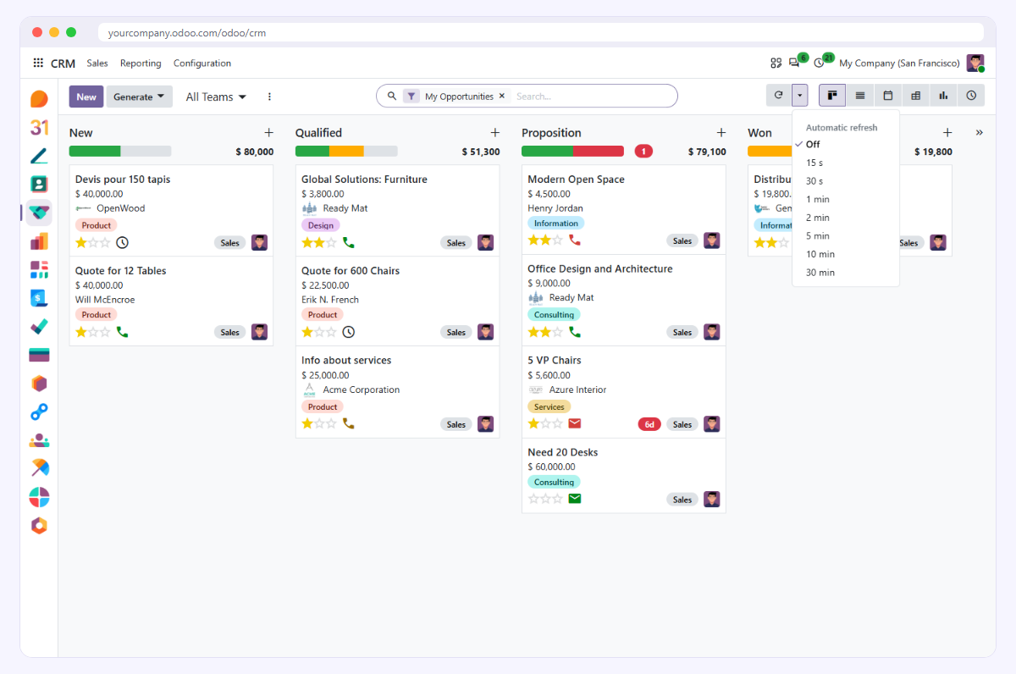Set automatic refresh to 30 s
The image size is (1016, 674).
point(846,181)
